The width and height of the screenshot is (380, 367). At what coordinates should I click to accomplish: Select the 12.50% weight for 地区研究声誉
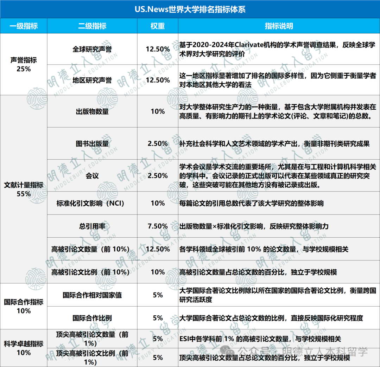[x=158, y=80]
